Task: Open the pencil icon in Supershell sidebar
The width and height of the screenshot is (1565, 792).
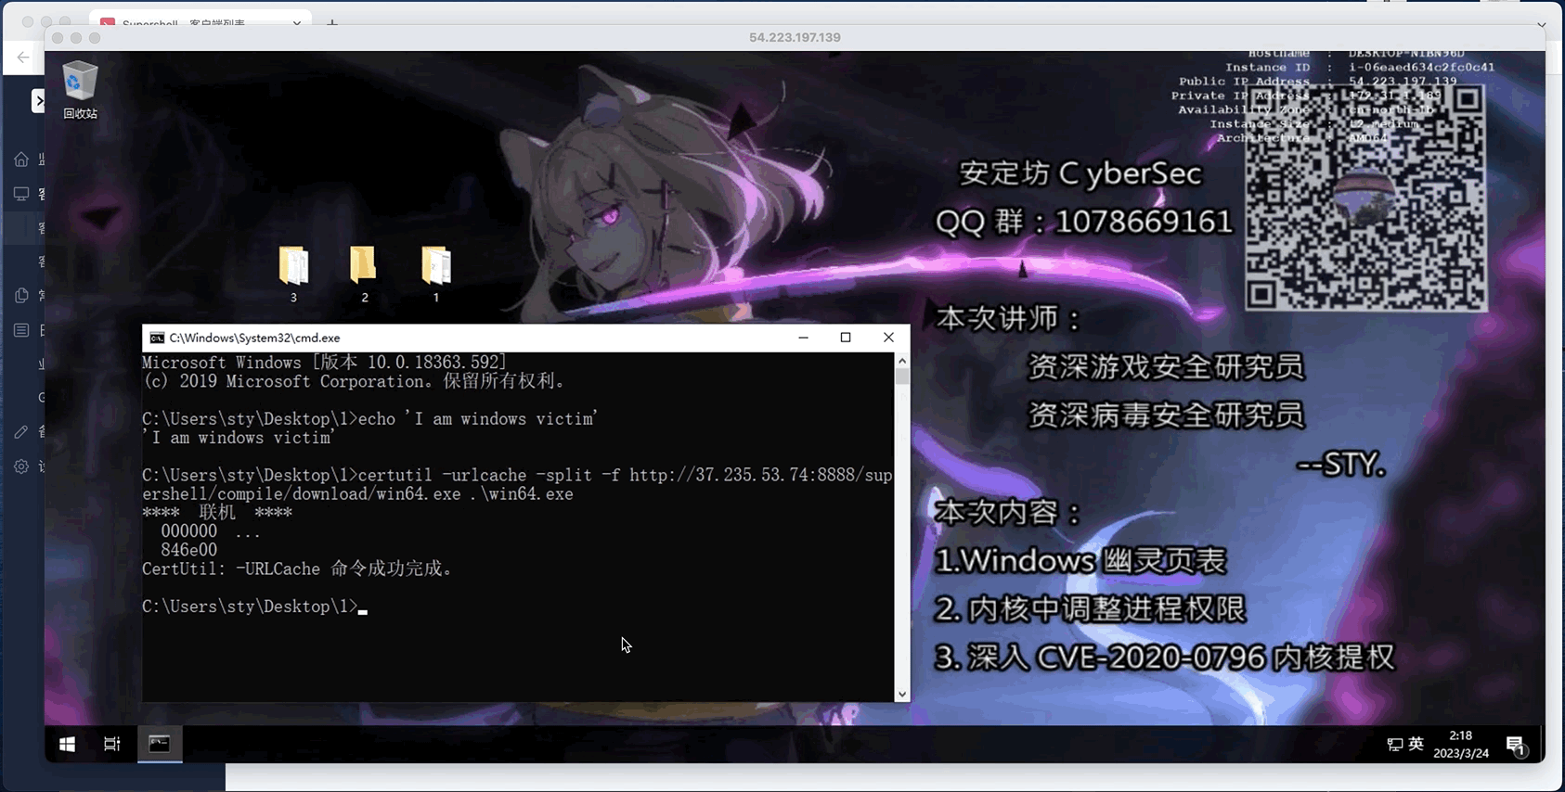Action: pos(21,432)
